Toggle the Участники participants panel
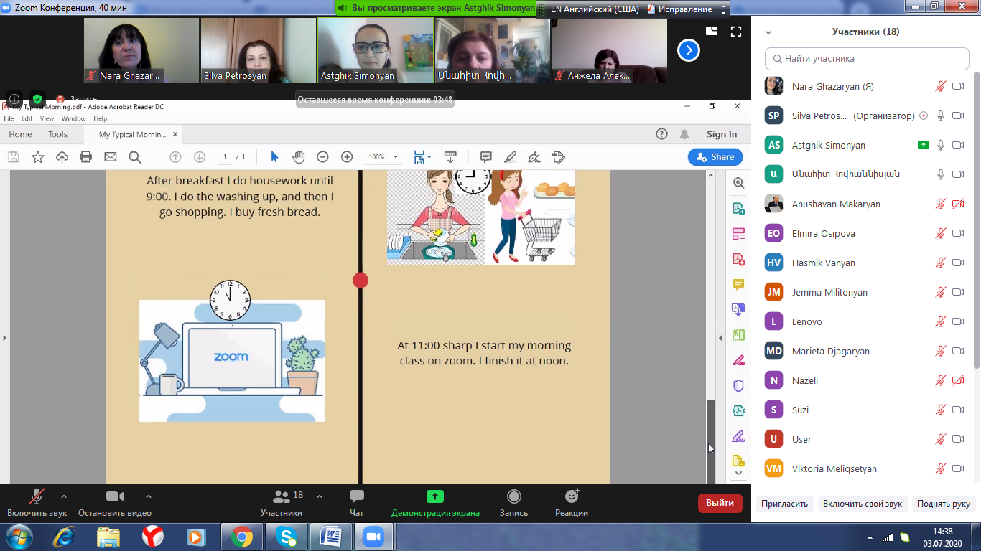Viewport: 981px width, 551px height. click(282, 503)
